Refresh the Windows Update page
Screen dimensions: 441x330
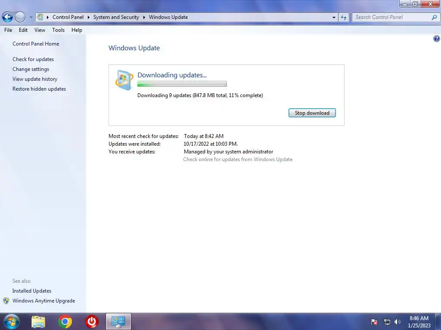343,17
